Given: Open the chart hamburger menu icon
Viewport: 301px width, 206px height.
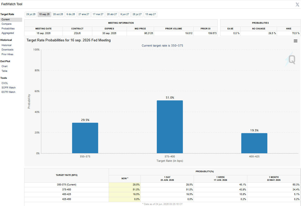Looking at the screenshot, I should [296, 41].
